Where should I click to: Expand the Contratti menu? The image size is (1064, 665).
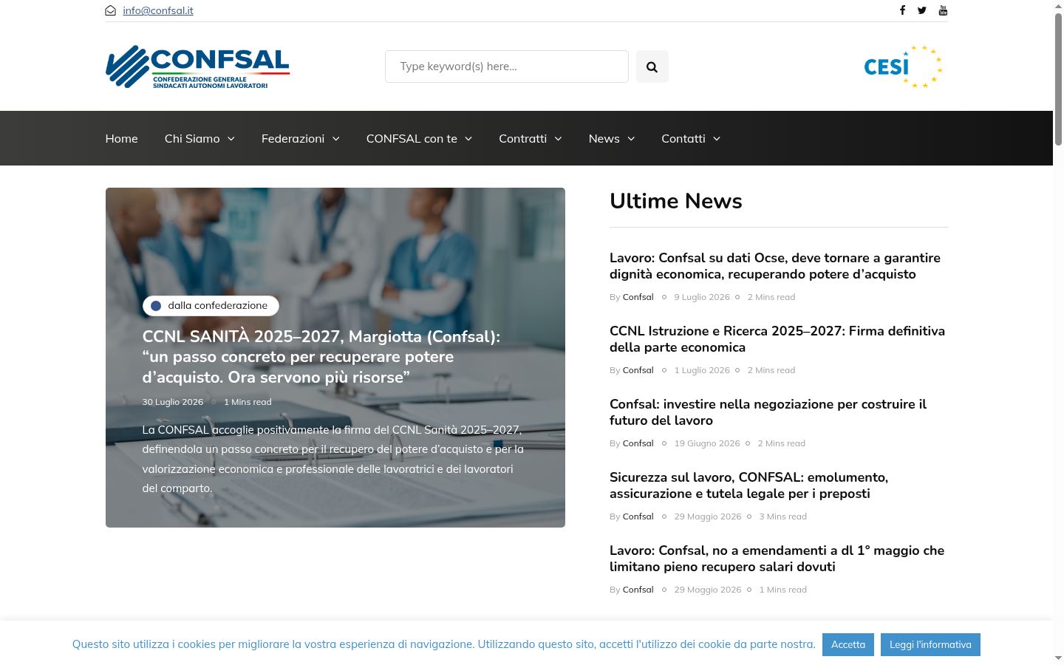tap(531, 138)
